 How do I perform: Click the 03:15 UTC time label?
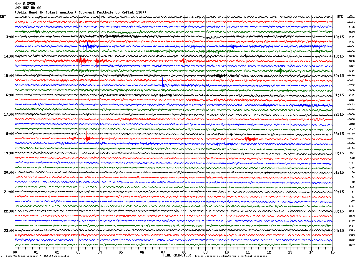click(338, 211)
